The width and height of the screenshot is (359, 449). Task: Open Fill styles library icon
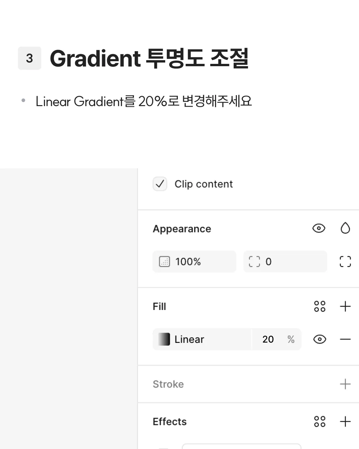319,306
